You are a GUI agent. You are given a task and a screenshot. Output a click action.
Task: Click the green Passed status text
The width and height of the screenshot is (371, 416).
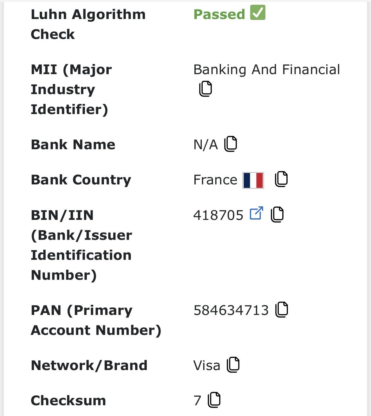219,14
